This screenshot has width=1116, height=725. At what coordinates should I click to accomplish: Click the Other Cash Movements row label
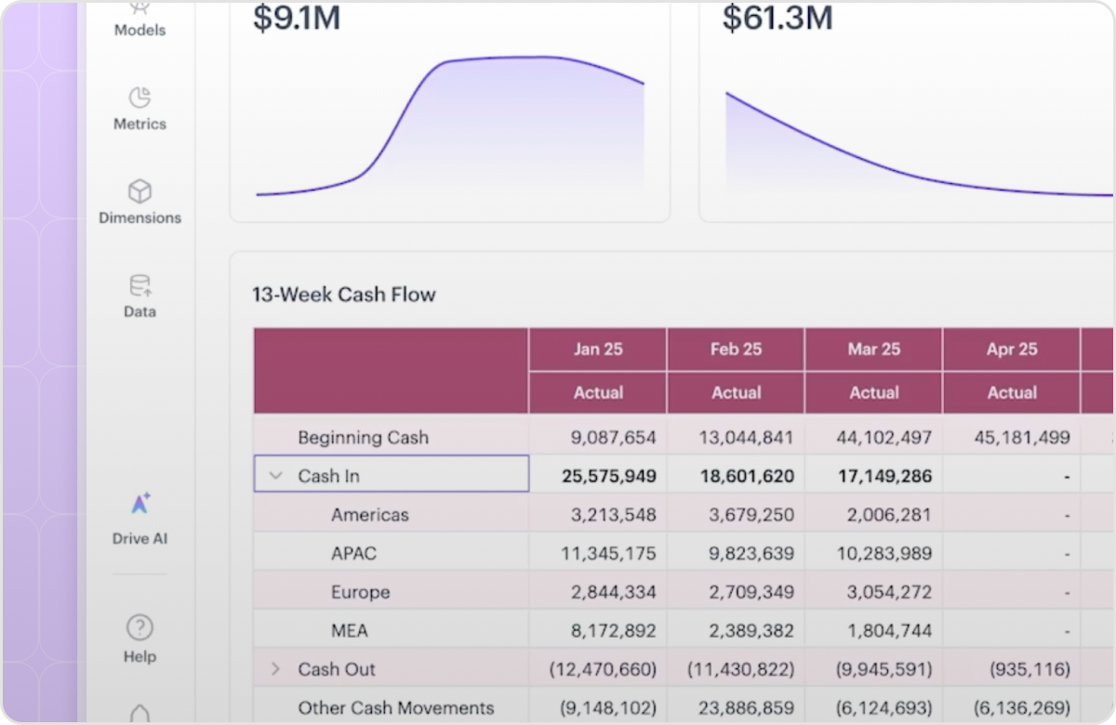click(396, 707)
